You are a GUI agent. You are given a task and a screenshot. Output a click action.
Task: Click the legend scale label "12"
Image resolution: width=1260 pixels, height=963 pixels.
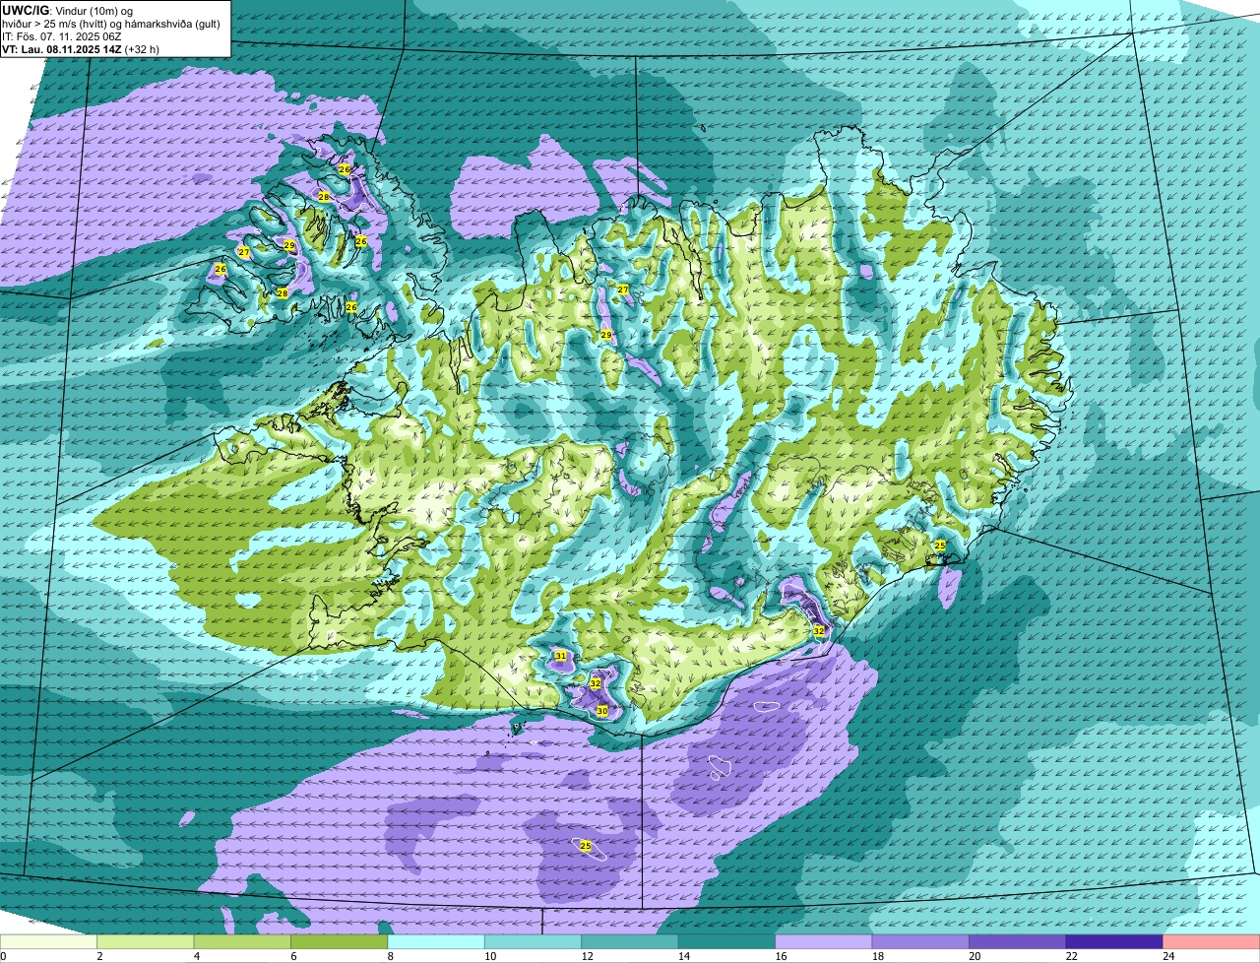point(587,956)
